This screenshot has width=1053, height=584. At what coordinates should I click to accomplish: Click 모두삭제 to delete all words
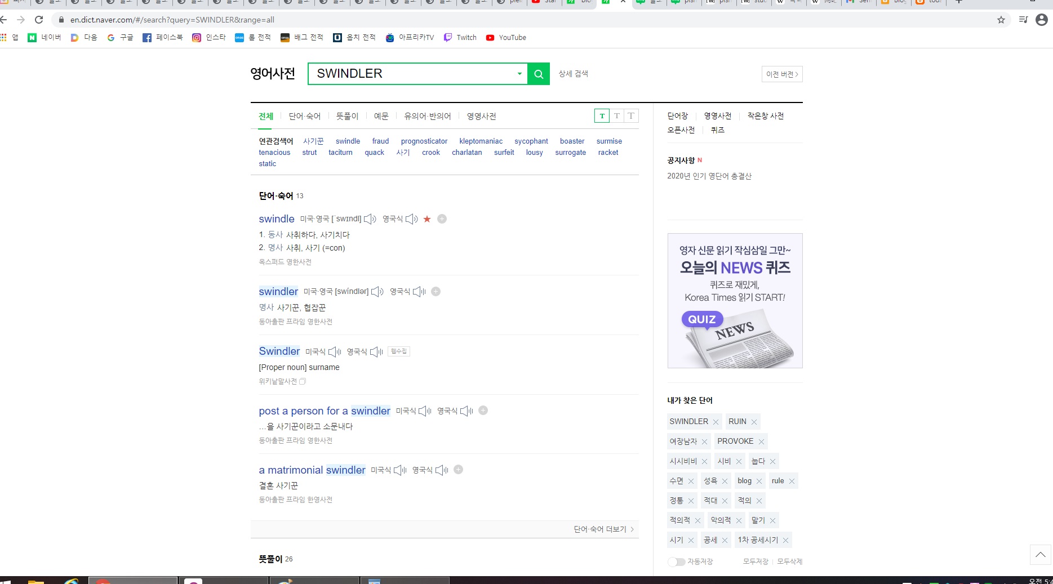click(x=790, y=562)
